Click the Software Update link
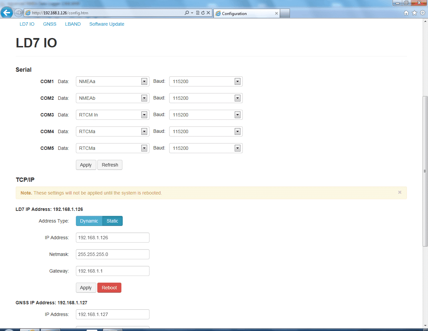The image size is (428, 331). pos(107,24)
